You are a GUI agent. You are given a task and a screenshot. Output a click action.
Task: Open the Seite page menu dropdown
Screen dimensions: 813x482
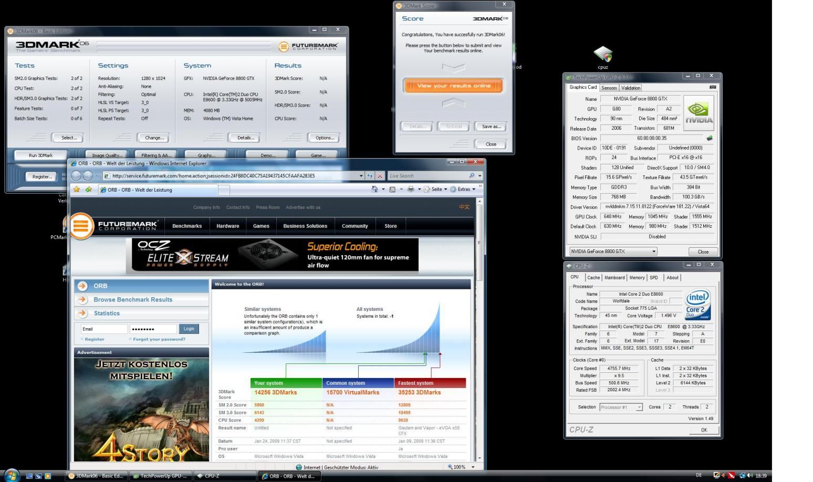pos(436,189)
